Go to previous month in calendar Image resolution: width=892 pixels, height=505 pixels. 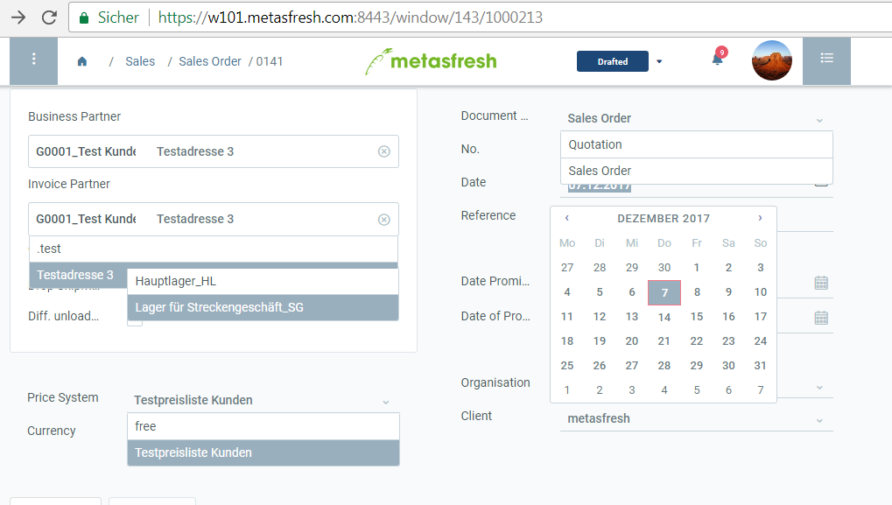[566, 218]
